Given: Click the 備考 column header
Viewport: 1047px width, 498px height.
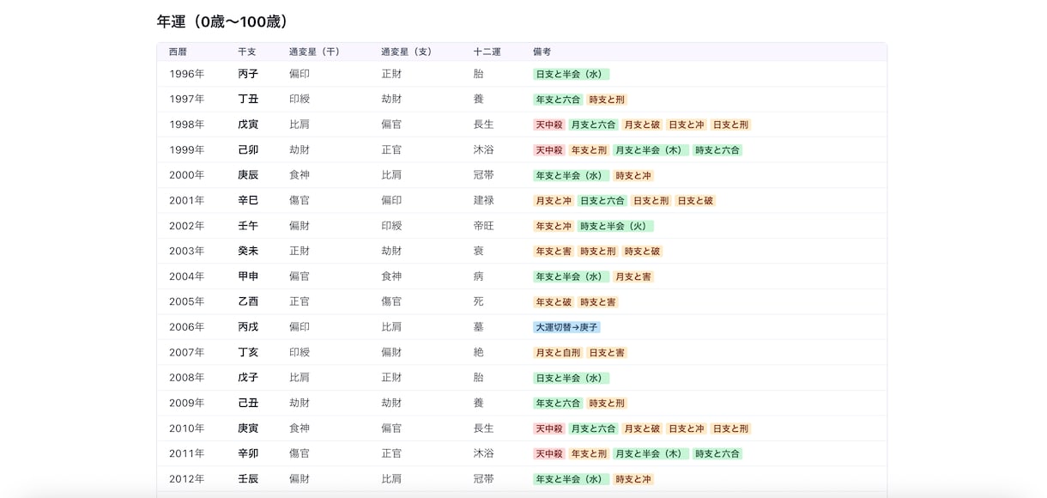Looking at the screenshot, I should point(542,52).
